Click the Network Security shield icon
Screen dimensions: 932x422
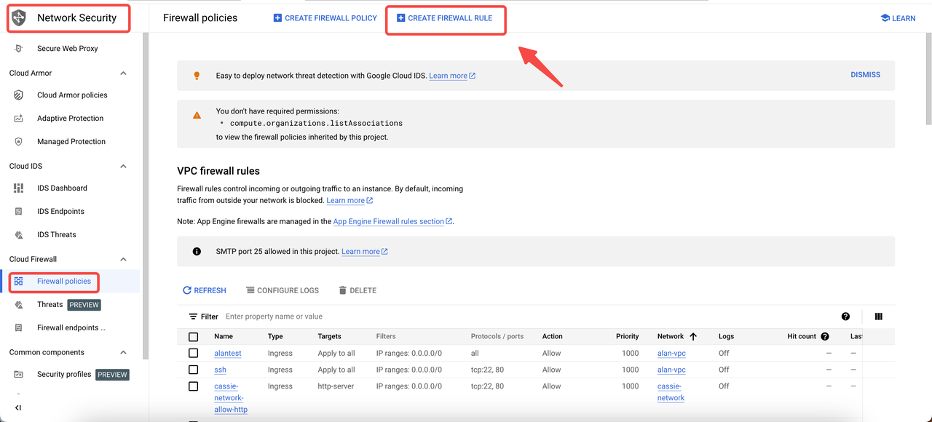tap(18, 18)
